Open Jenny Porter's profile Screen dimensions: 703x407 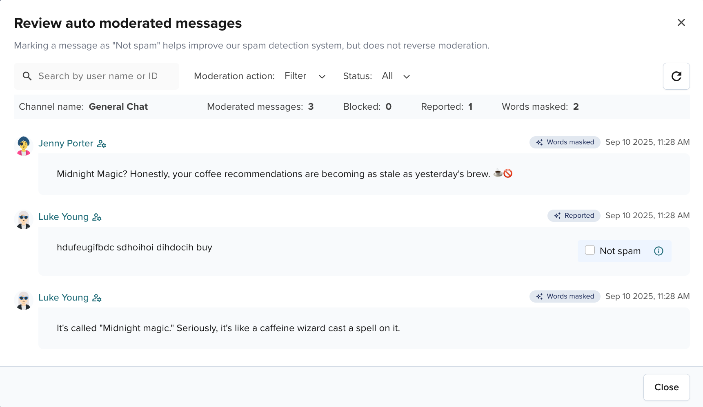(x=66, y=143)
